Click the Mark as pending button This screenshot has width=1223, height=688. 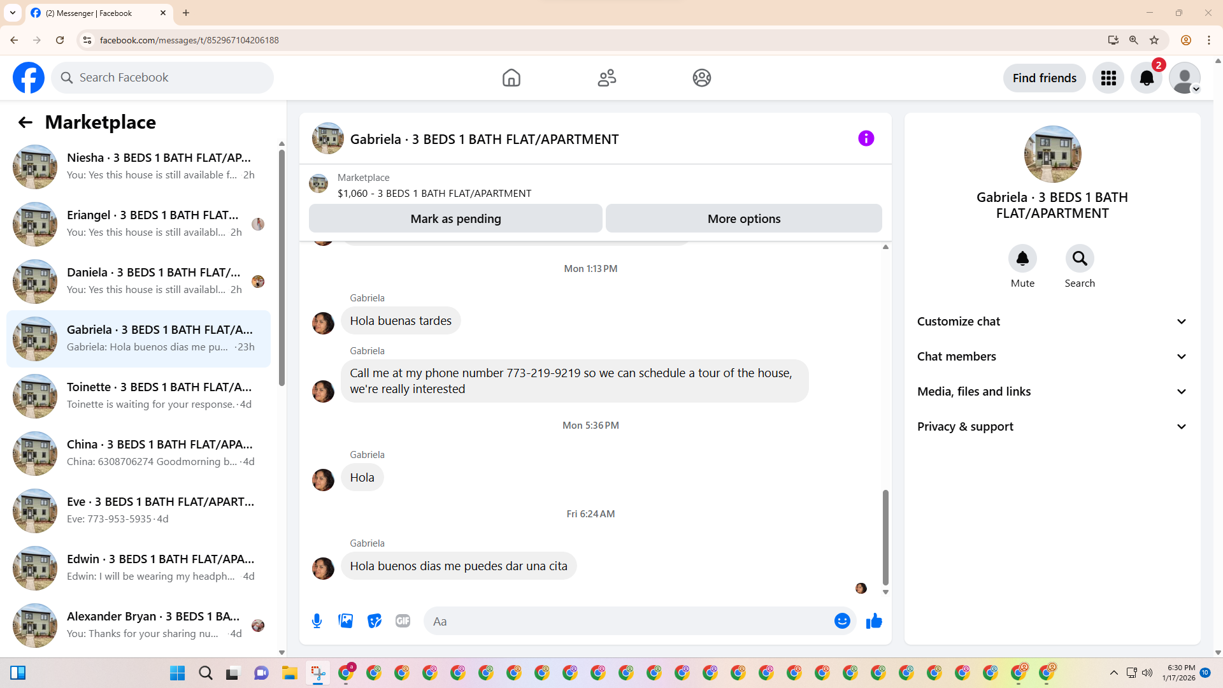[455, 219]
